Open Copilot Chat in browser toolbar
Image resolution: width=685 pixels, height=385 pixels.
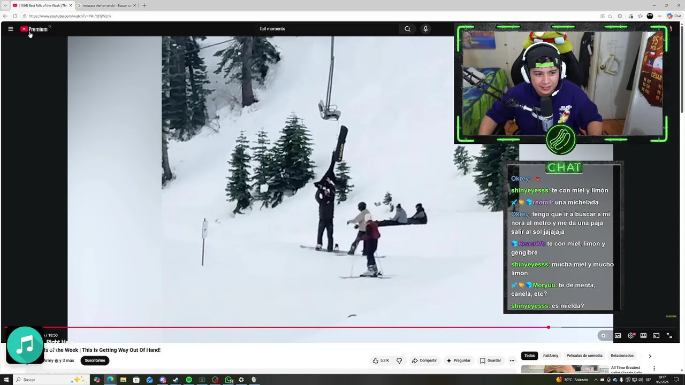pyautogui.click(x=674, y=16)
